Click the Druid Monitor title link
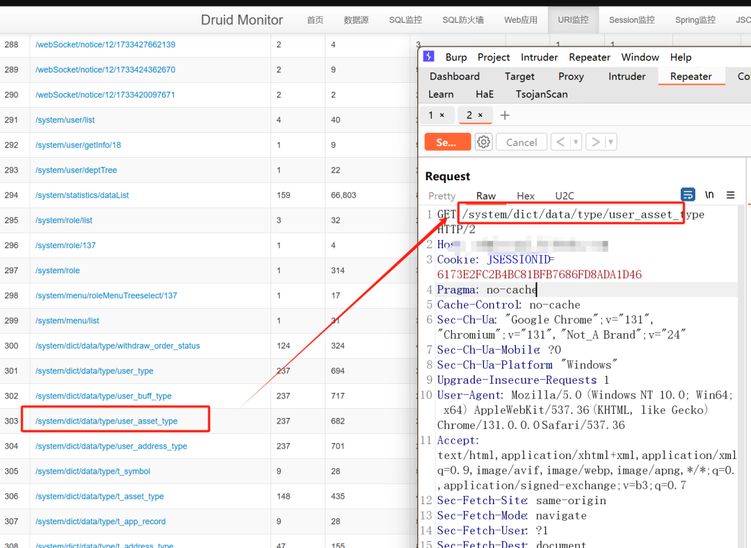Screen dimensions: 751x548 (241, 19)
